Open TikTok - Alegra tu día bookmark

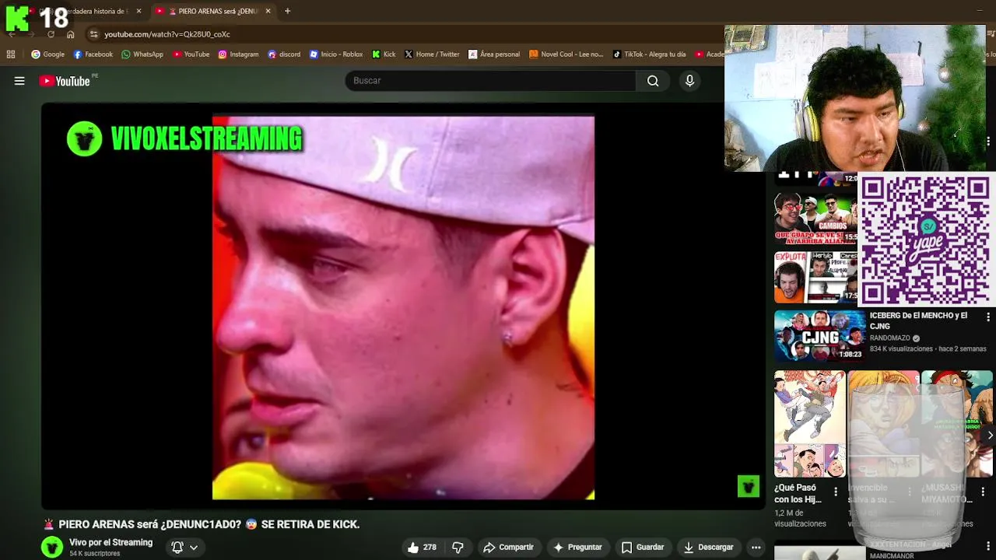pos(649,54)
